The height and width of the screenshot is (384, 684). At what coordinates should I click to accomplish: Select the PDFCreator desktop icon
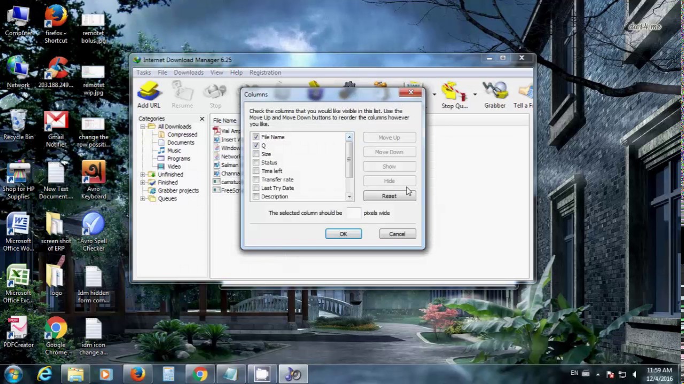coord(18,333)
